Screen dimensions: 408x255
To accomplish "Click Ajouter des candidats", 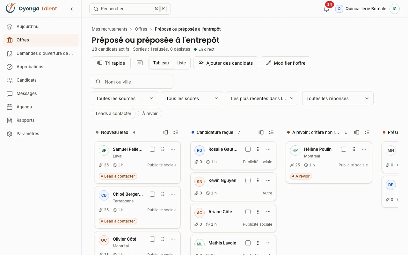I will tap(225, 63).
